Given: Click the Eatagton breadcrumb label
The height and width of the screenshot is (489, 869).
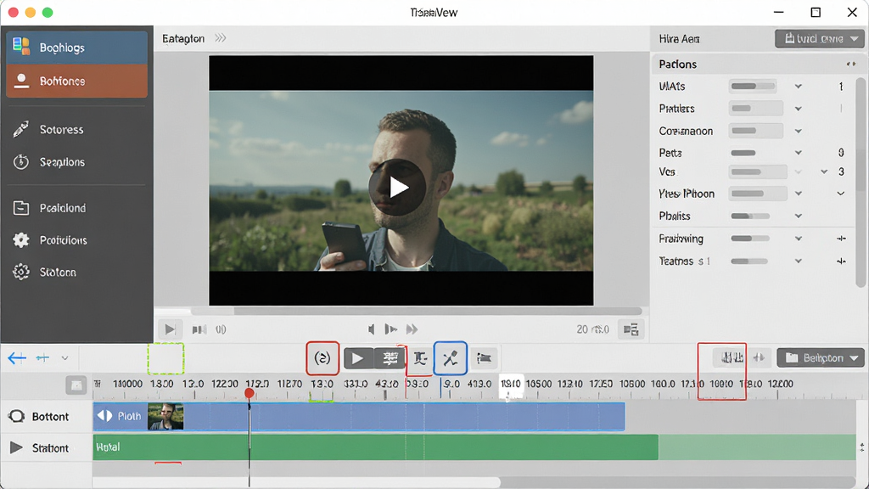Looking at the screenshot, I should (x=183, y=39).
